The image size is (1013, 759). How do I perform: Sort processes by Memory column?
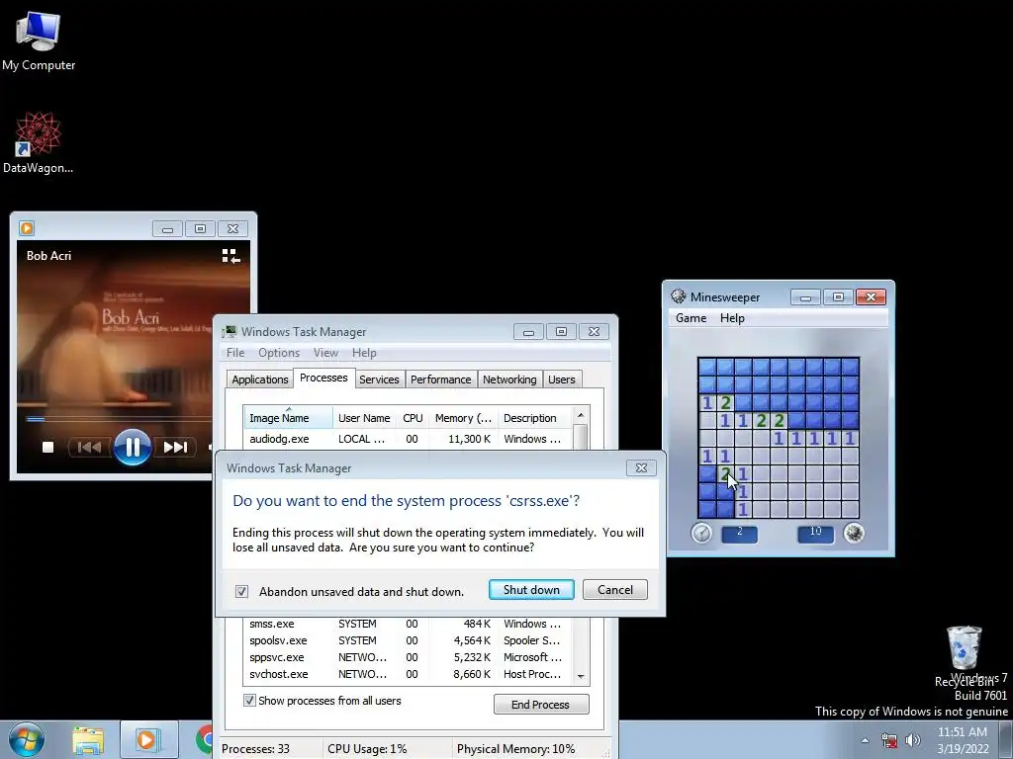tap(463, 418)
